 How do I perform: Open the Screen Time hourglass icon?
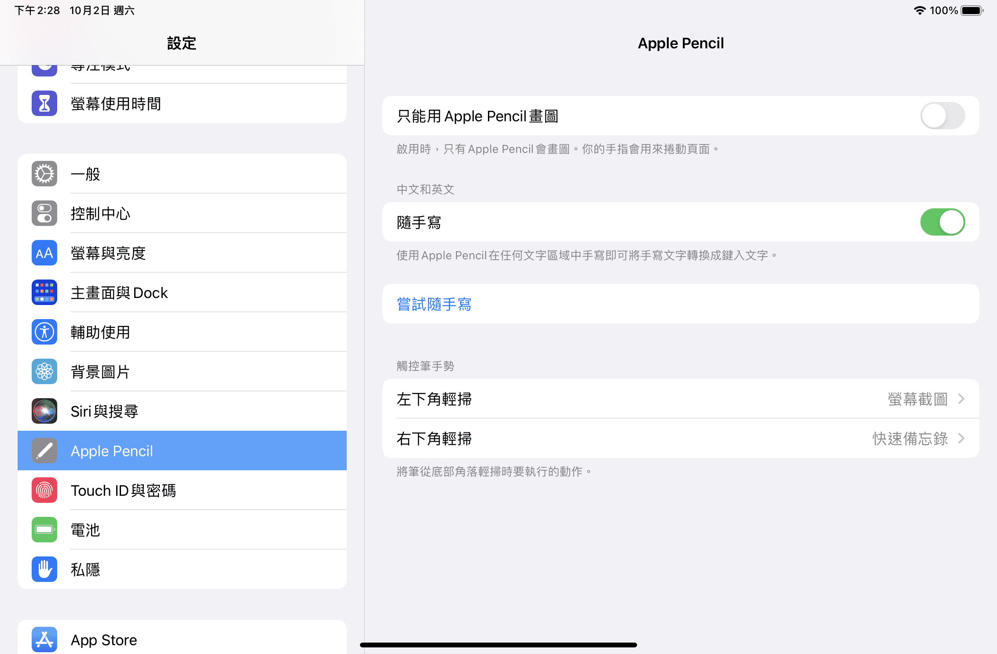(44, 103)
